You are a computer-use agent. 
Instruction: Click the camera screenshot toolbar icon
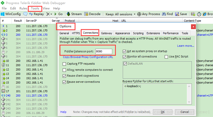pyautogui.click(x=193, y=14)
